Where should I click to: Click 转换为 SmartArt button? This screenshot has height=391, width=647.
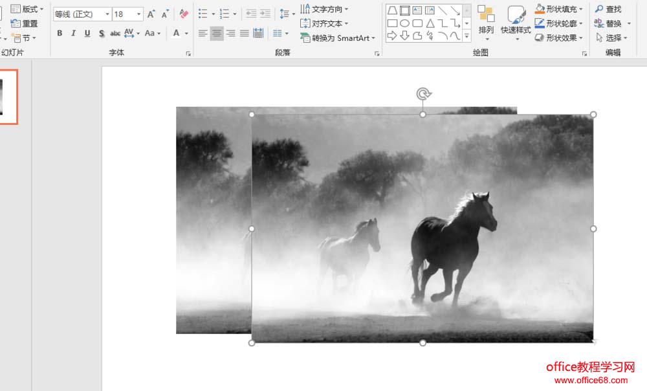[338, 38]
